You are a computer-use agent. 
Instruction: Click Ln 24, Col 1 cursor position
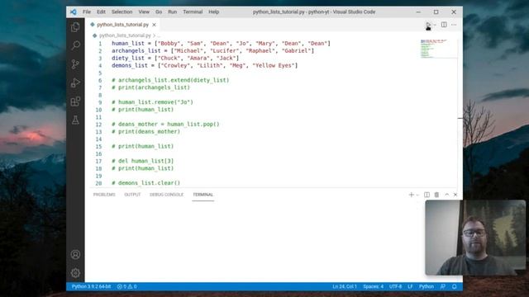pyautogui.click(x=345, y=286)
